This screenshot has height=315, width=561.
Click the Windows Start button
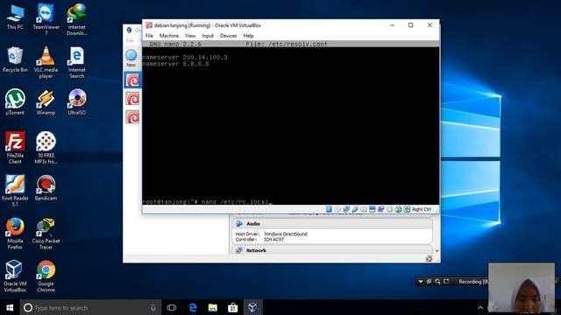(10, 307)
